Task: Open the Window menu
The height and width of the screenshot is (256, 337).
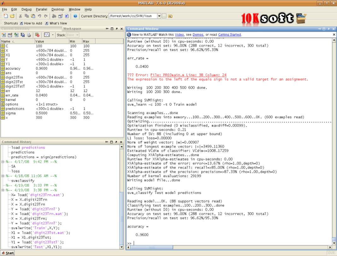Action: point(74,9)
